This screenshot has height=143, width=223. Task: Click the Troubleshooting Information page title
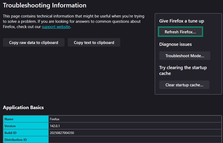[x=45, y=5]
